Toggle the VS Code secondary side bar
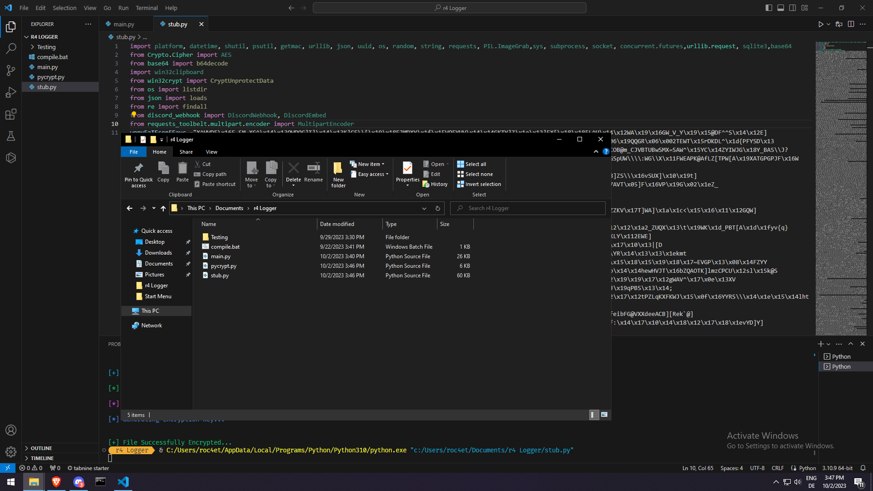Viewport: 873px width, 491px height. 793,8
